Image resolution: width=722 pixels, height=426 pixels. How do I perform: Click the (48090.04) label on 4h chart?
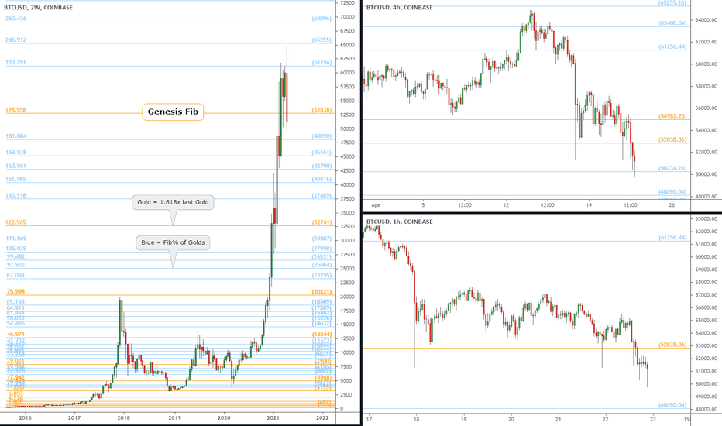pos(672,191)
